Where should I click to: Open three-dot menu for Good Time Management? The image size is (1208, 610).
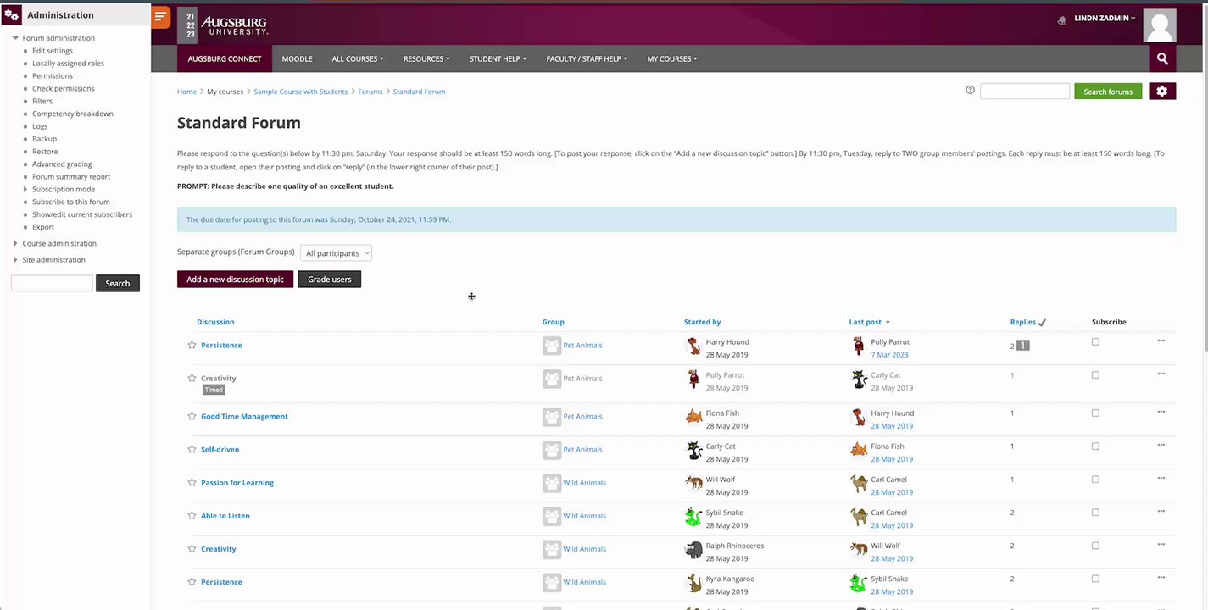1161,412
